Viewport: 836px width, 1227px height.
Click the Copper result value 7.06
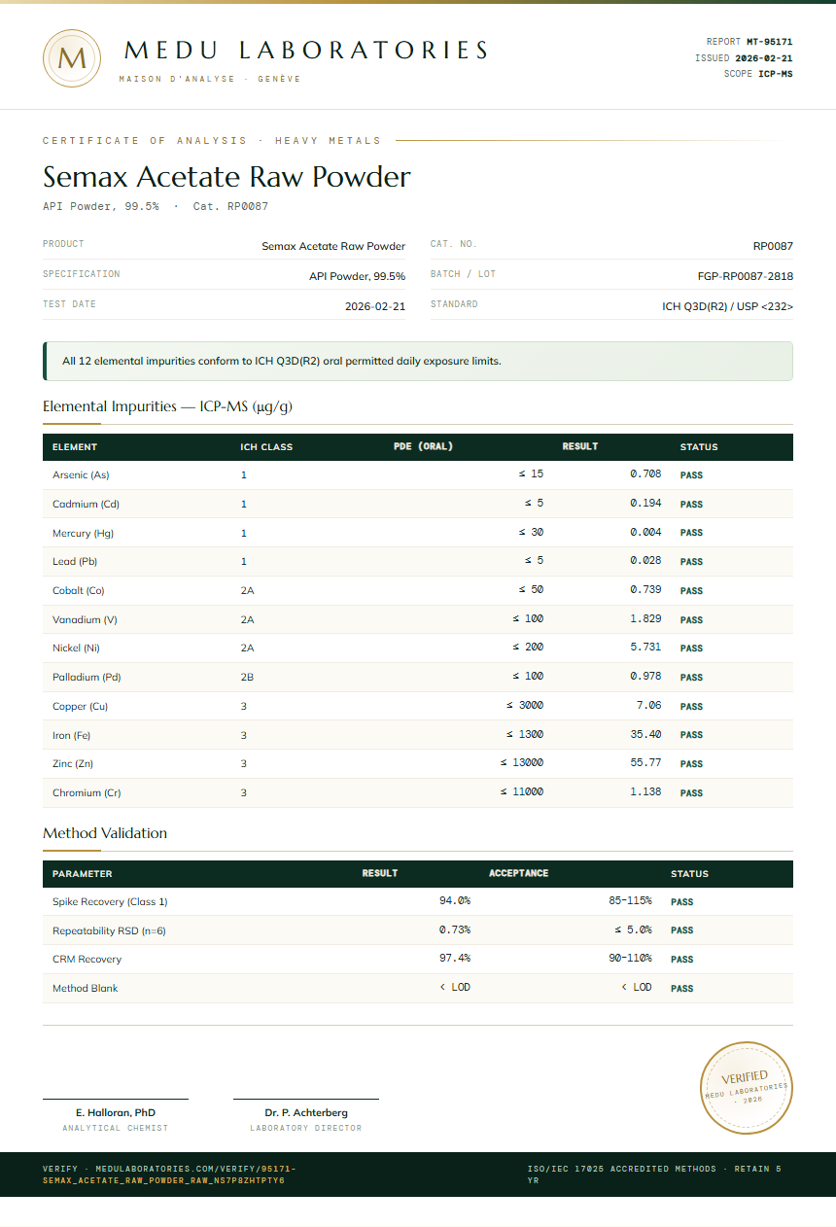pyautogui.click(x=648, y=706)
